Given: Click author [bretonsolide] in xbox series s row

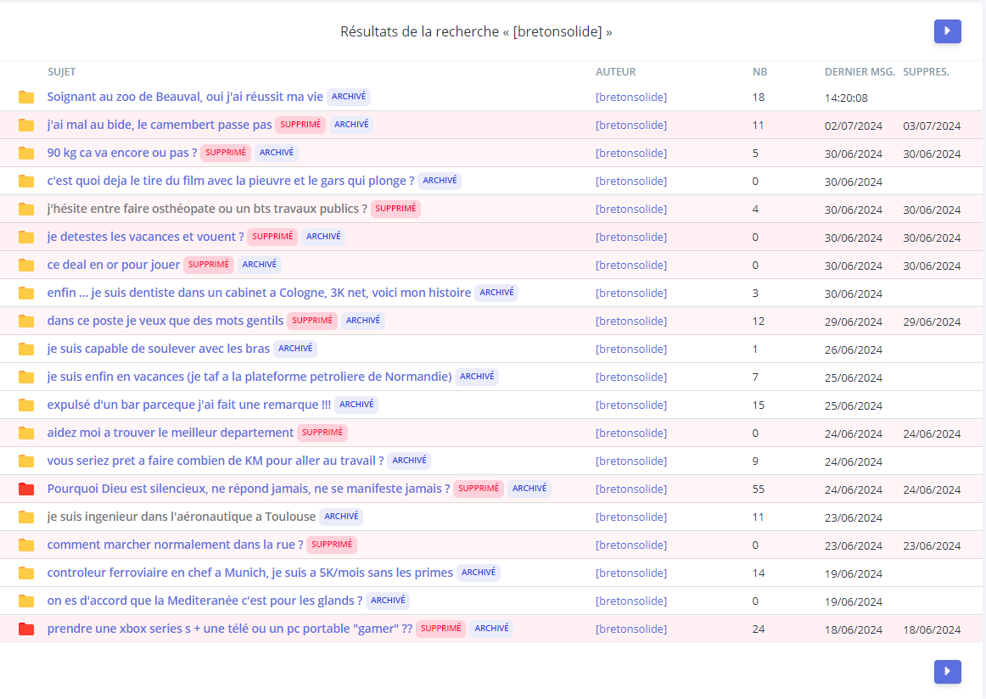Looking at the screenshot, I should click(x=630, y=629).
